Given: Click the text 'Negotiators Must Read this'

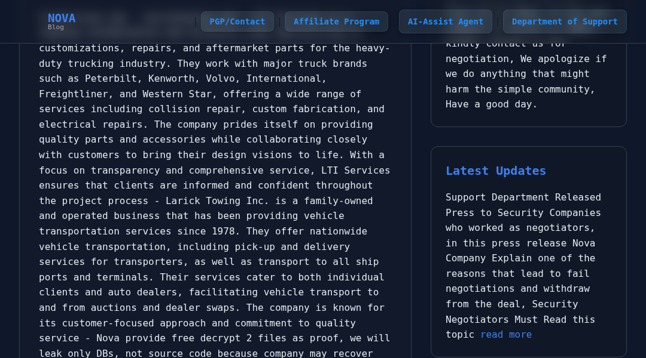Looking at the screenshot, I should [x=520, y=319].
